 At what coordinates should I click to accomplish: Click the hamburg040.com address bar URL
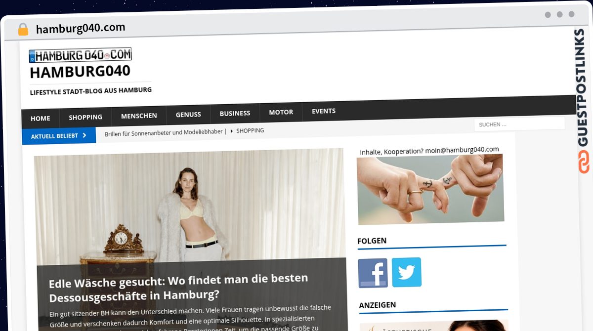pos(81,28)
